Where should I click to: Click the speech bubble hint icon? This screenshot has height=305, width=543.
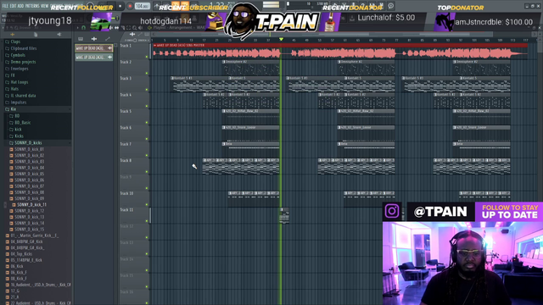390,6
